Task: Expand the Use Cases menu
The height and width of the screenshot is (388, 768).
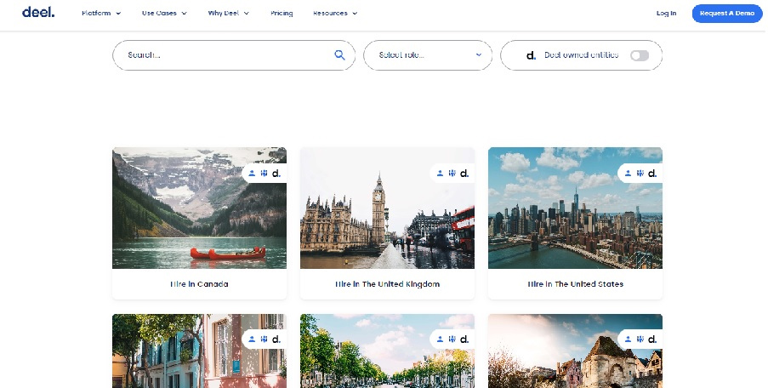Action: [x=165, y=14]
